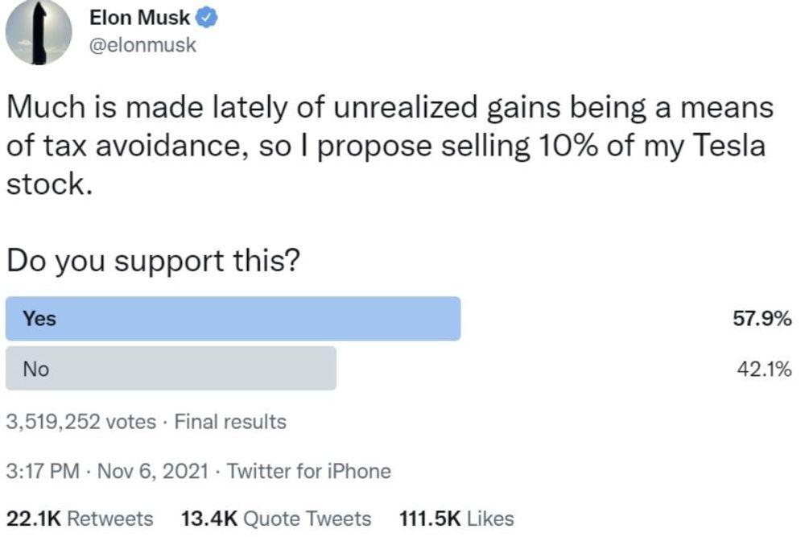Click the Elon Musk display name
This screenshot has height=537, width=805.
(139, 18)
